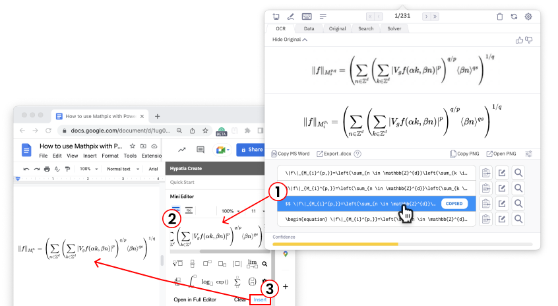Go to previous snip in Mathpix
558x306 pixels.
coord(379,16)
